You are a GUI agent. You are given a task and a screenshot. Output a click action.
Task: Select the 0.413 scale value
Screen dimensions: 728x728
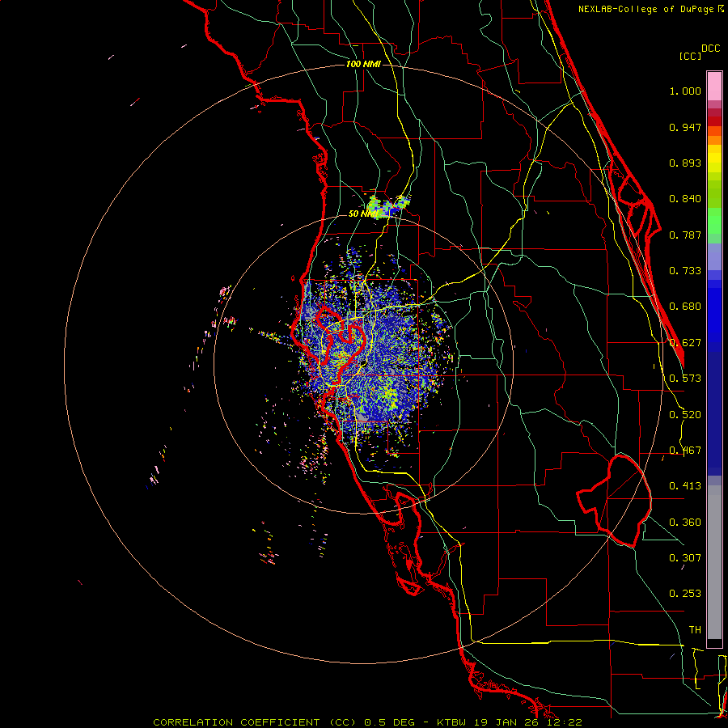coord(685,486)
